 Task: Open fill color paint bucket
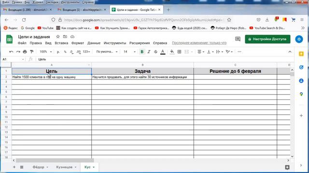pos(172,52)
